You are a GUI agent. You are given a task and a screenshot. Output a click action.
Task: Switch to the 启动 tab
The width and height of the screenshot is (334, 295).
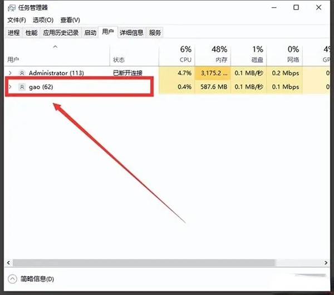(x=90, y=33)
